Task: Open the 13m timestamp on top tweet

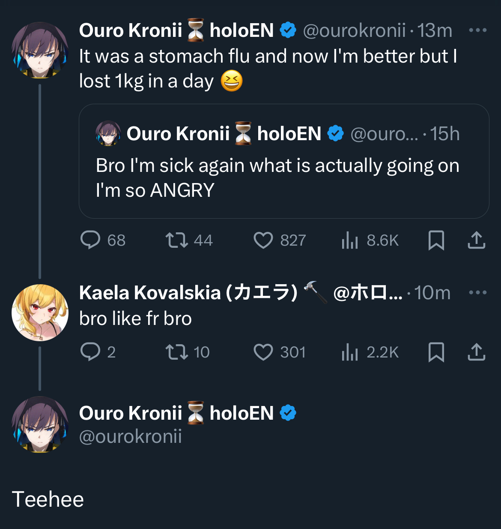Action: 435,30
